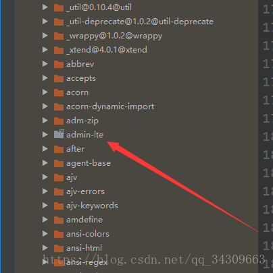This screenshot has width=273, height=273.
Task: Click the _util-deprecate folder icon
Action: [x=59, y=22]
